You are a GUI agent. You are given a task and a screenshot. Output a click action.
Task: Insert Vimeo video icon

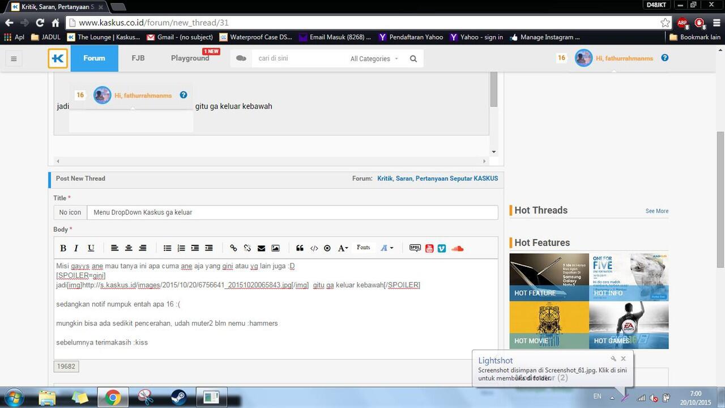(x=442, y=248)
